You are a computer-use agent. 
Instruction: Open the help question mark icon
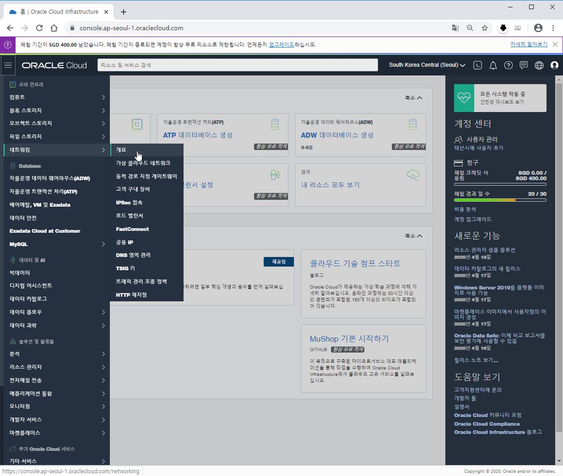click(x=508, y=65)
